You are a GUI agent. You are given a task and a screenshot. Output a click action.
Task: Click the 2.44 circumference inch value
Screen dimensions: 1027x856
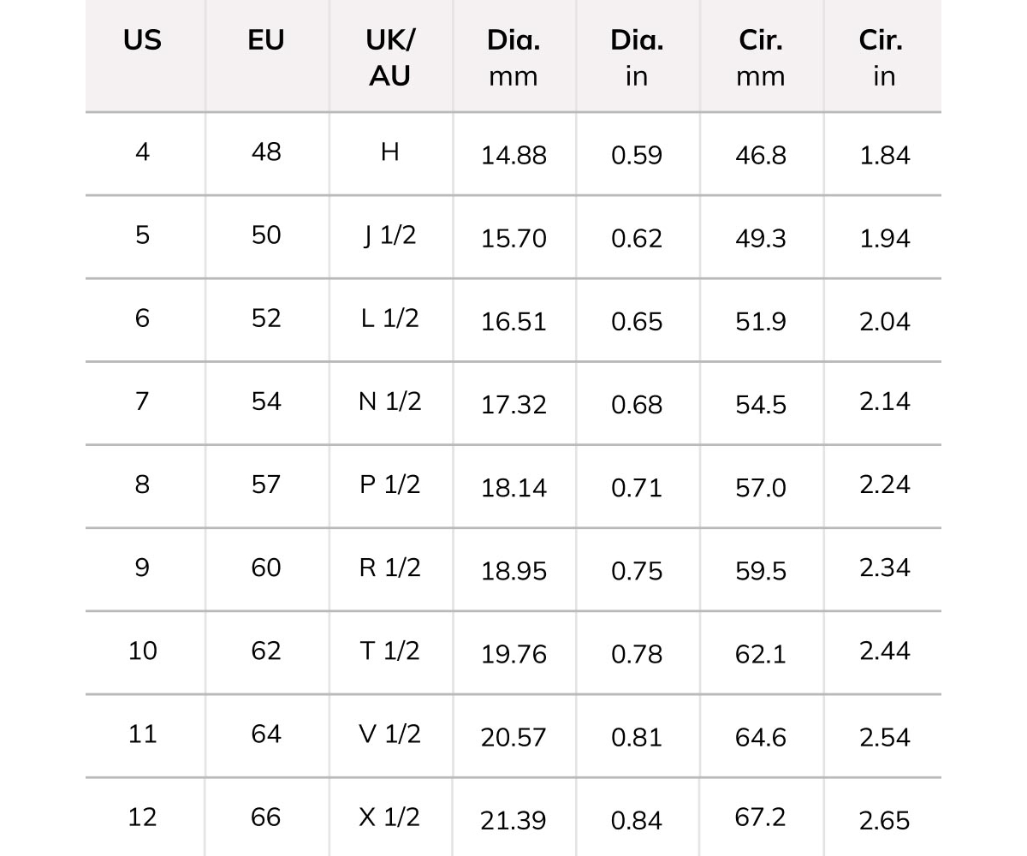(885, 651)
